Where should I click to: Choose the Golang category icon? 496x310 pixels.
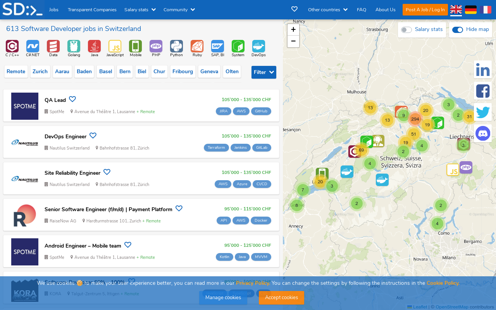click(74, 46)
